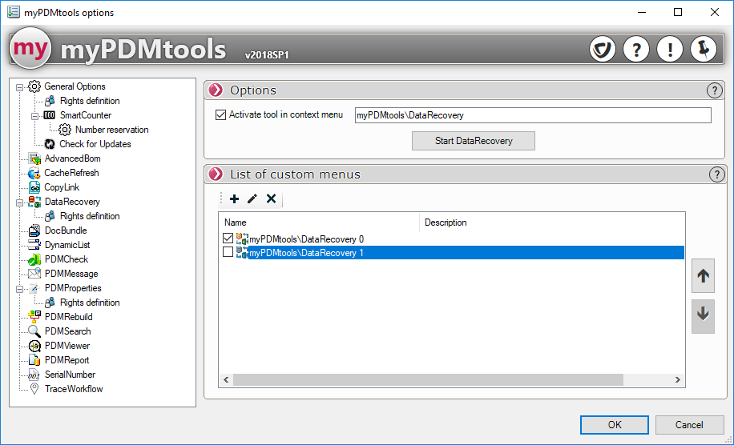Collapse the General Options tree node

(x=20, y=86)
